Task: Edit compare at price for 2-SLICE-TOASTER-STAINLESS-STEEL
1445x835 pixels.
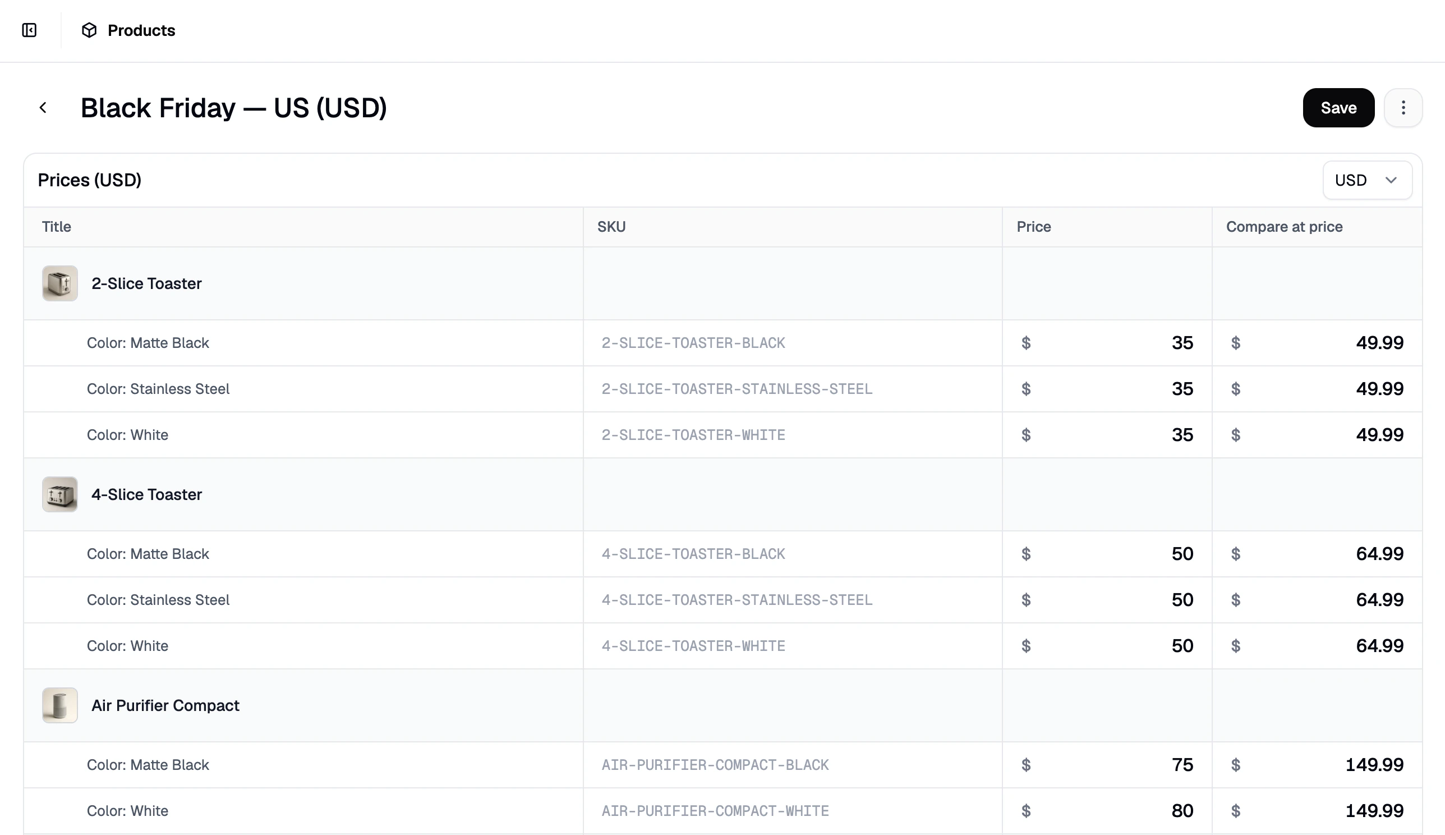Action: point(1317,389)
